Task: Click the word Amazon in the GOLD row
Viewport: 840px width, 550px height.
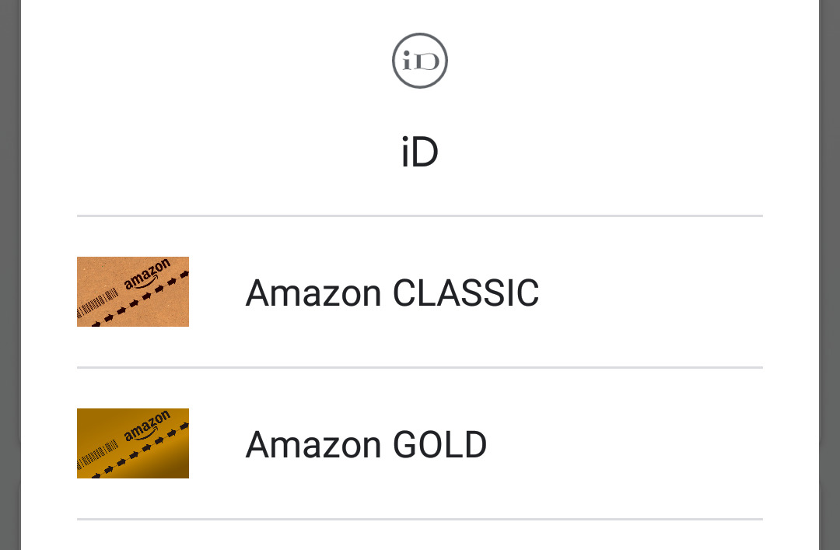Action: coord(313,445)
